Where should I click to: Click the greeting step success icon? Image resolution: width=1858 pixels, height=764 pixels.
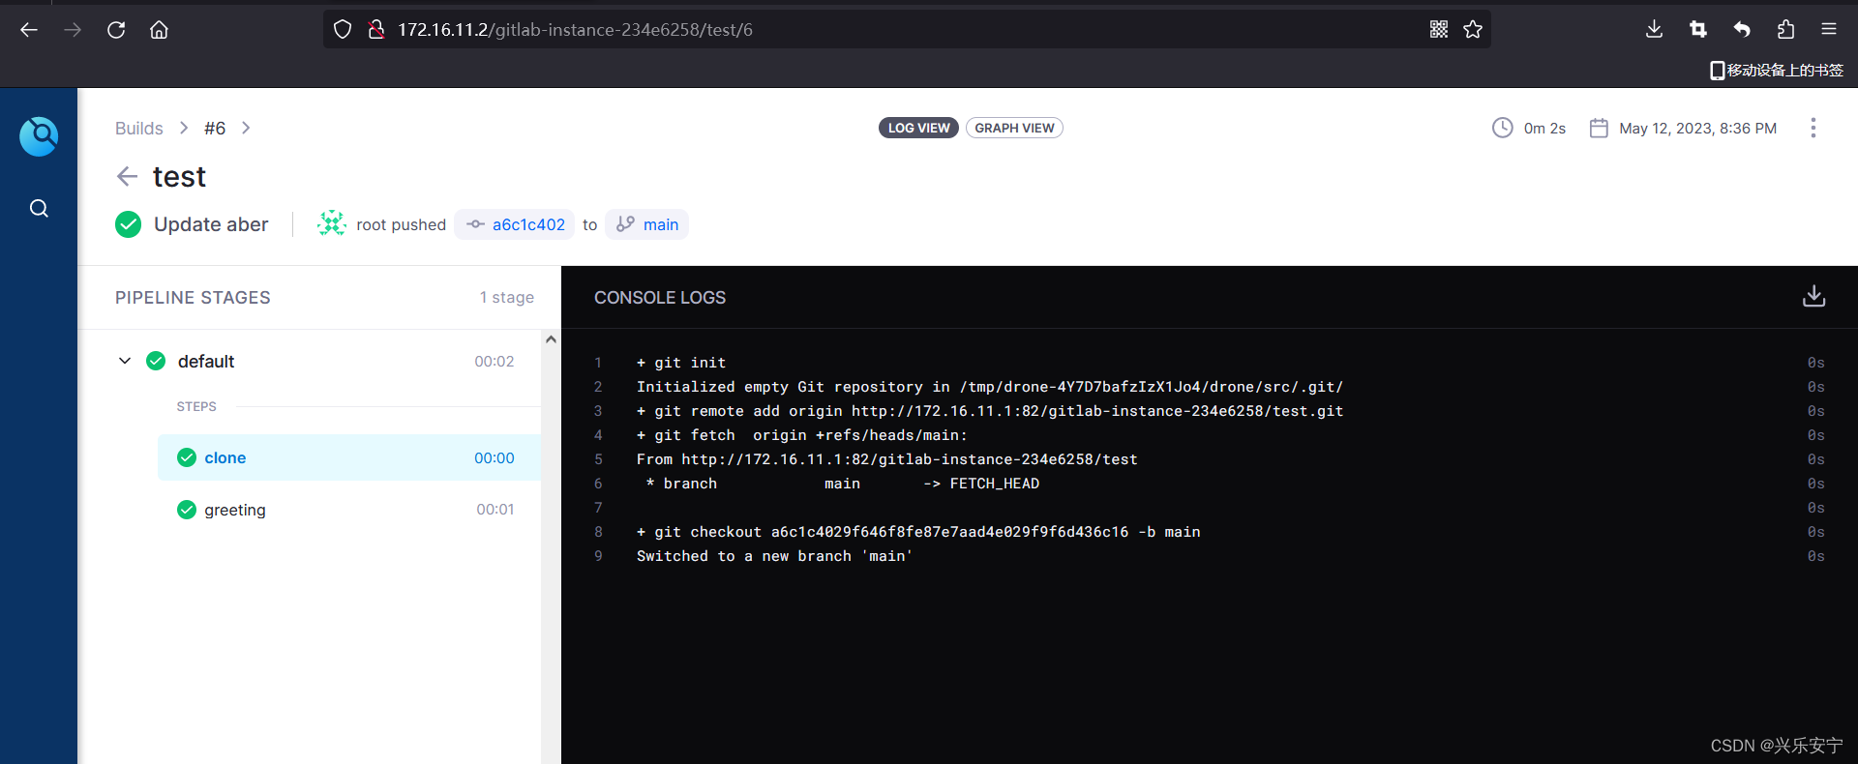187,510
